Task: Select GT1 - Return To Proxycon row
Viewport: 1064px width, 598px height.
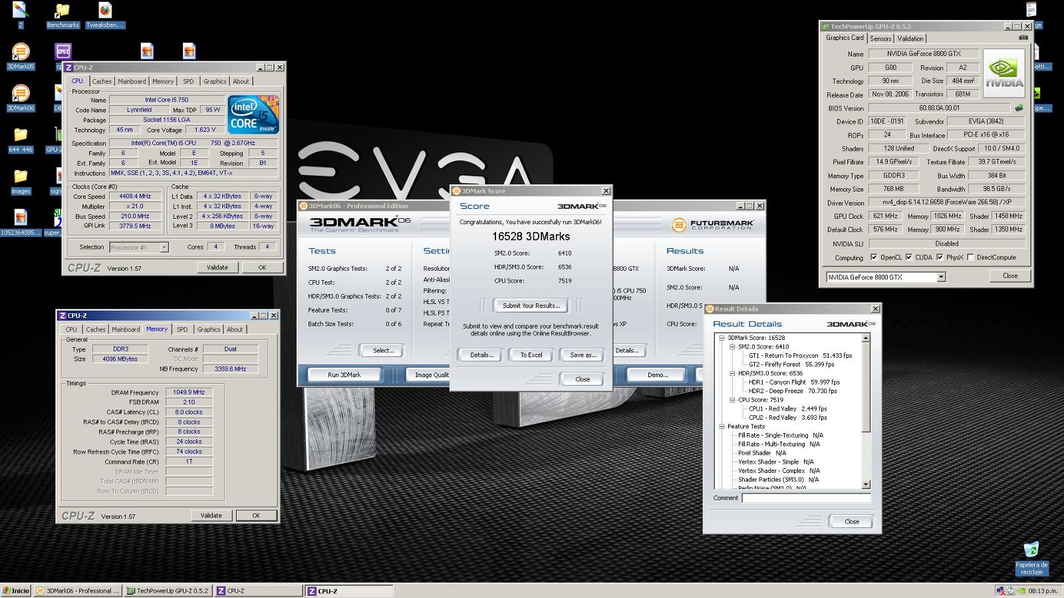Action: tap(800, 355)
